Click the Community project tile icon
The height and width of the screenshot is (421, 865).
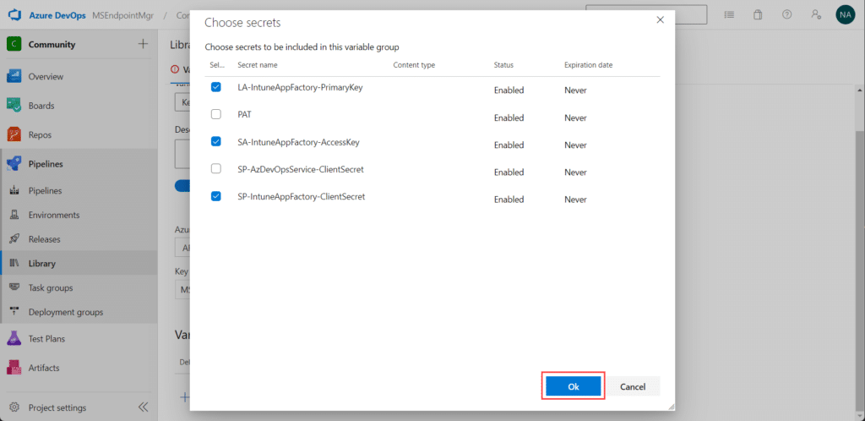click(x=14, y=45)
